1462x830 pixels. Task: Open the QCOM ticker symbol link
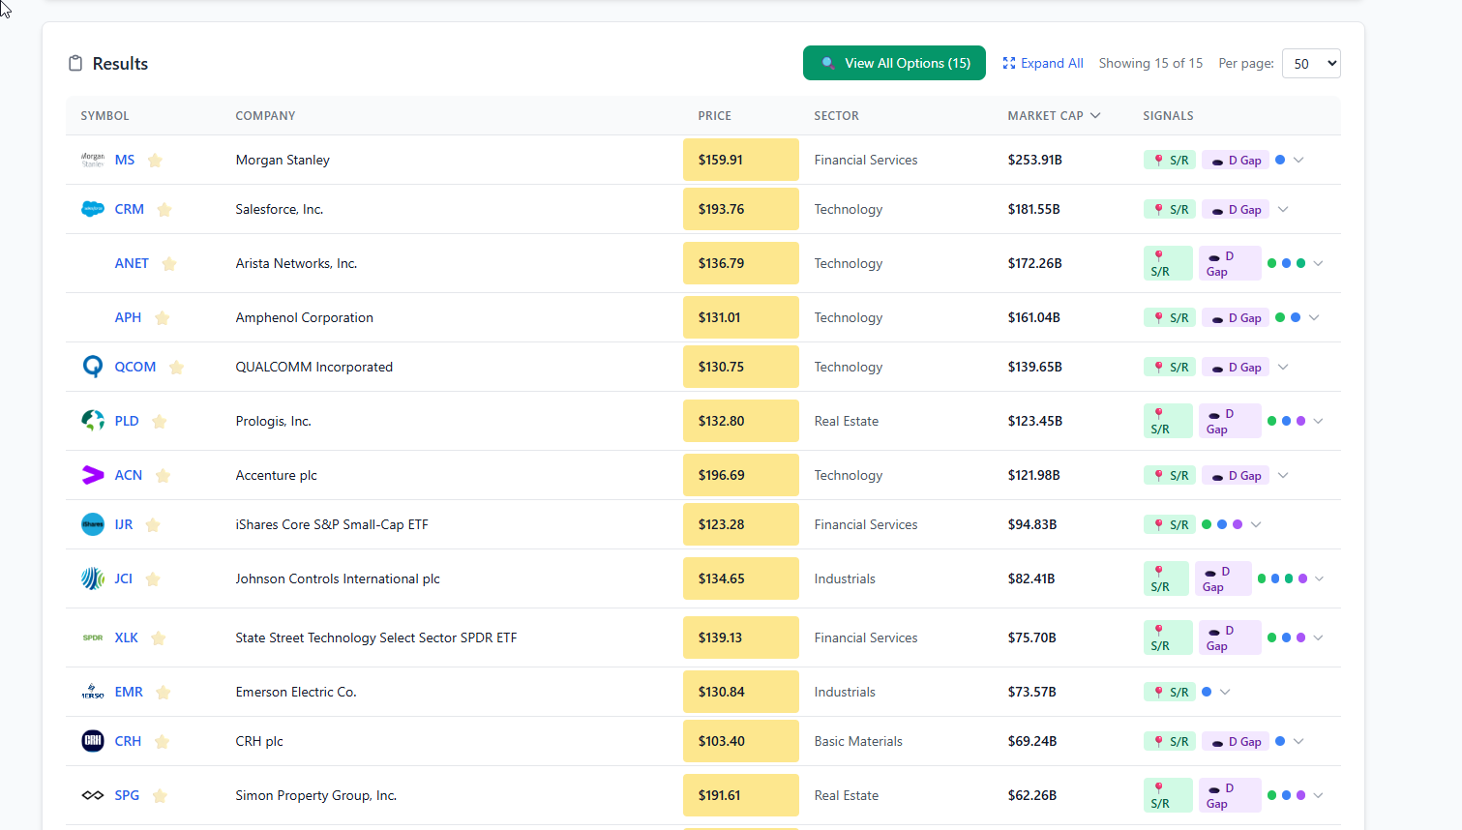pos(135,367)
